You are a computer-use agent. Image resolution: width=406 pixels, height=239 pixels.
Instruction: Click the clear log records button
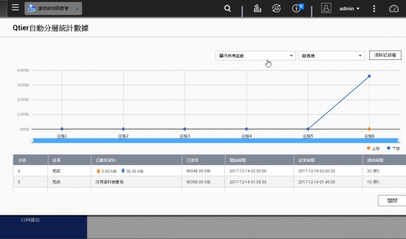[x=385, y=55]
